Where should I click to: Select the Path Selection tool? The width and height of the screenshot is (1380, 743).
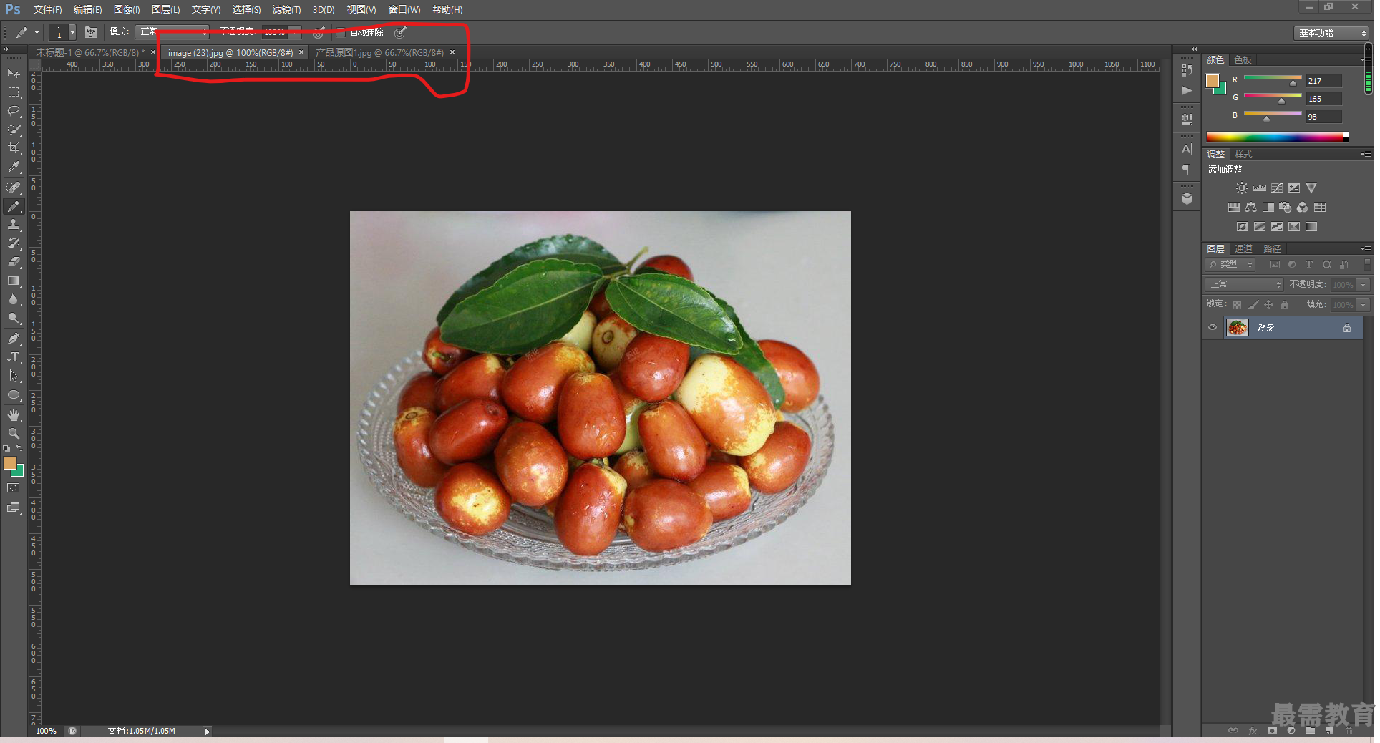(x=14, y=376)
